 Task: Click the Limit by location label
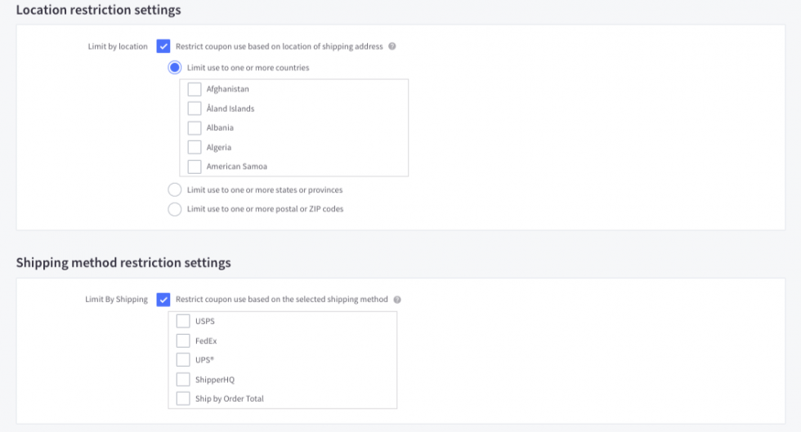118,47
